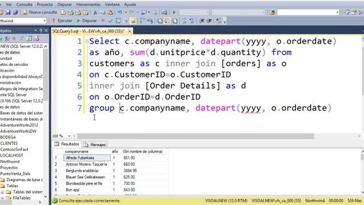
Task: Click the Refresh icon in Object Explorer toolbar
Action: pos(29,39)
